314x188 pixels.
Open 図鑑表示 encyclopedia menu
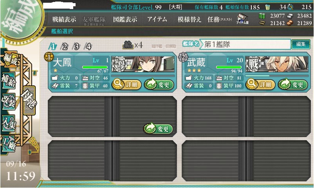click(x=125, y=20)
